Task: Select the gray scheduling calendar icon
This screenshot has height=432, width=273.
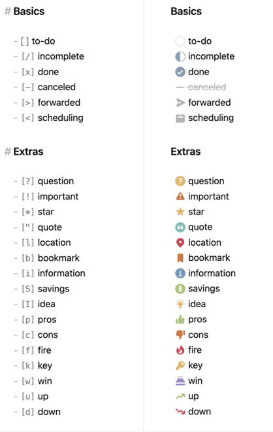Action: tap(180, 118)
